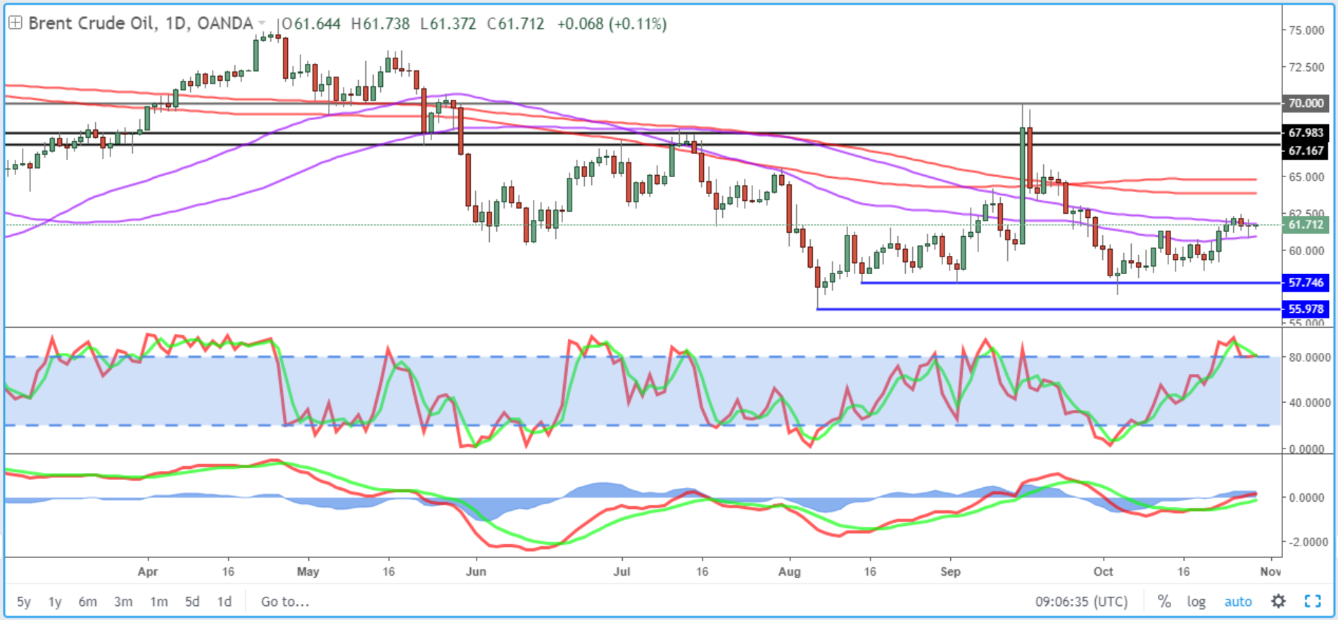Set time range to 1m

159,602
